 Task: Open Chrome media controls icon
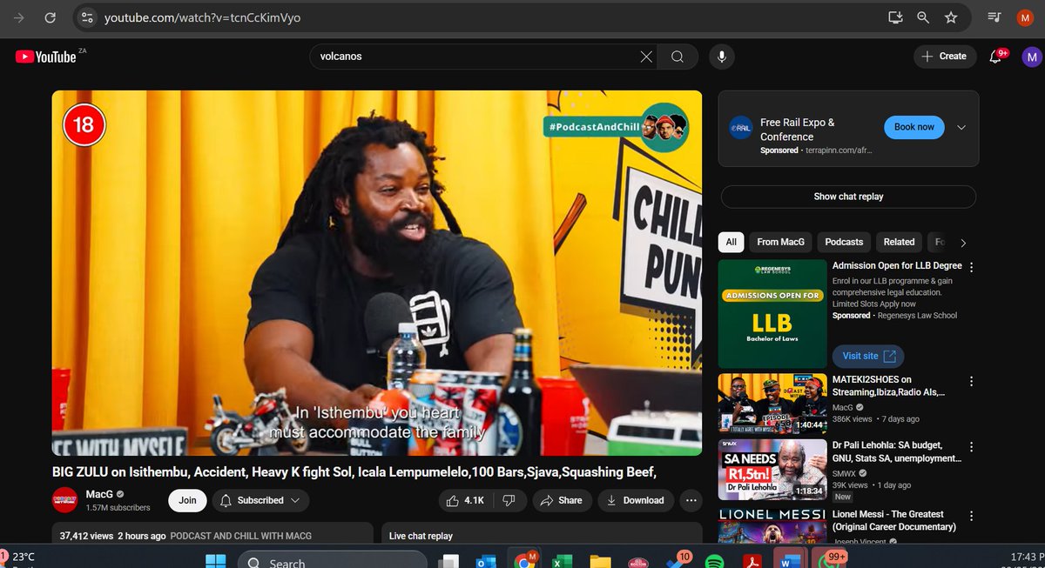994,17
